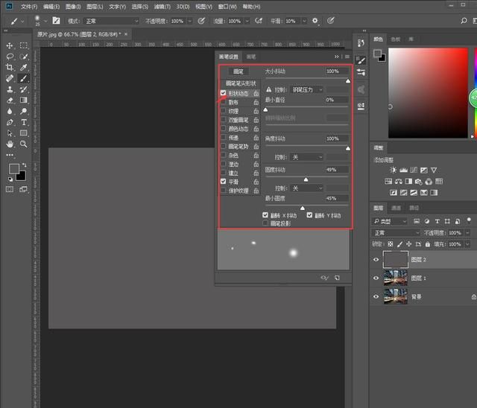The image size is (477, 408).
Task: Filter layers by type layers (T icon)
Action: pos(437,221)
